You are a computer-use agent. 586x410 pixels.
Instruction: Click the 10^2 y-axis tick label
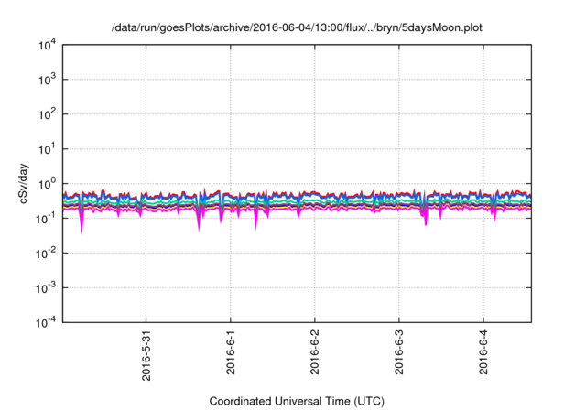[48, 114]
